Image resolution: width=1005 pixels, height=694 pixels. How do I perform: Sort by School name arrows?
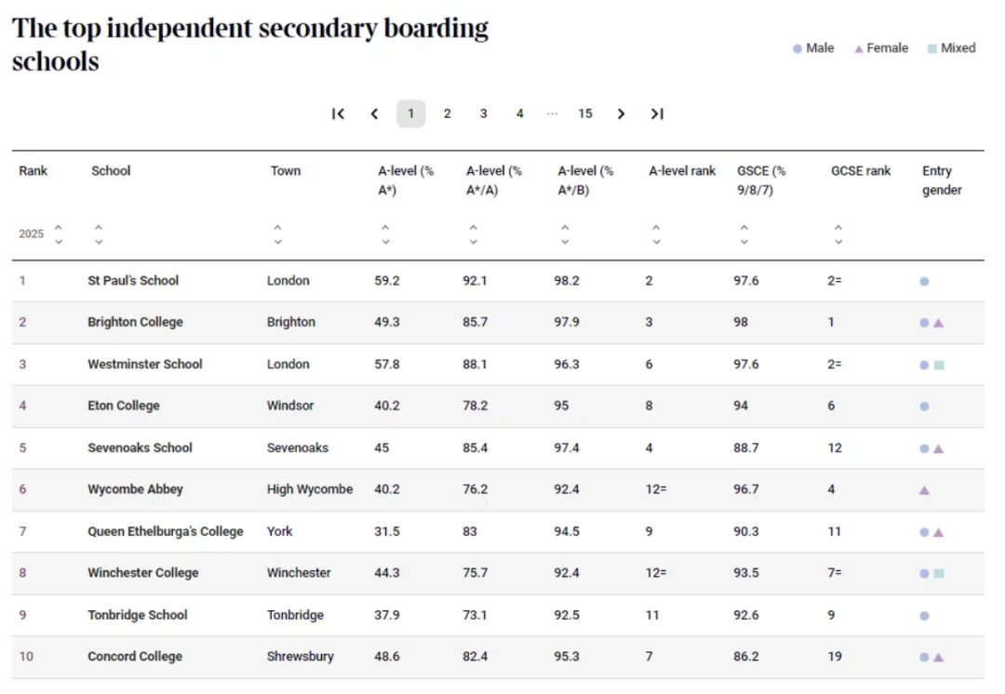(99, 234)
